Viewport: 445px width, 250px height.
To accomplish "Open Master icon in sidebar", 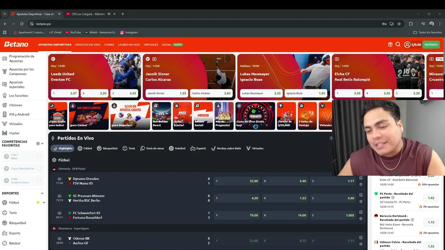I will pyautogui.click(x=5, y=133).
